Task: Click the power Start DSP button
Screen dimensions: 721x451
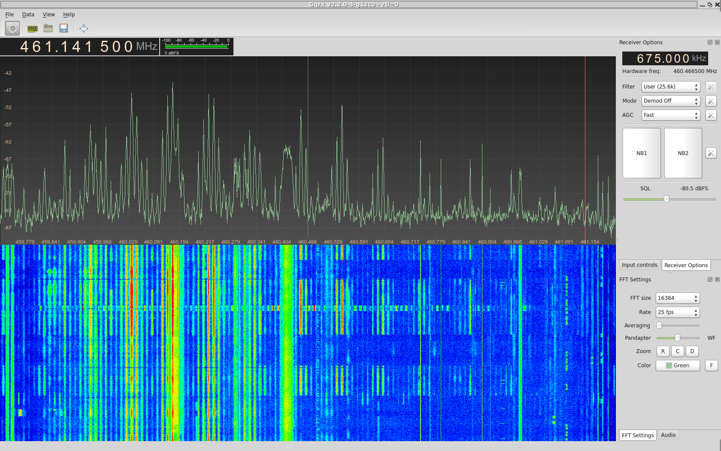Action: (x=12, y=29)
